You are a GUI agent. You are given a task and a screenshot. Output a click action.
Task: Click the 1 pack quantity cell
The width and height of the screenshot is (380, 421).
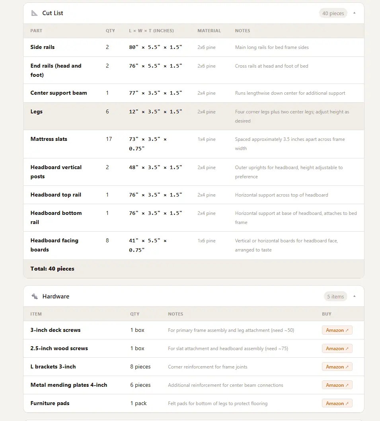coord(138,403)
